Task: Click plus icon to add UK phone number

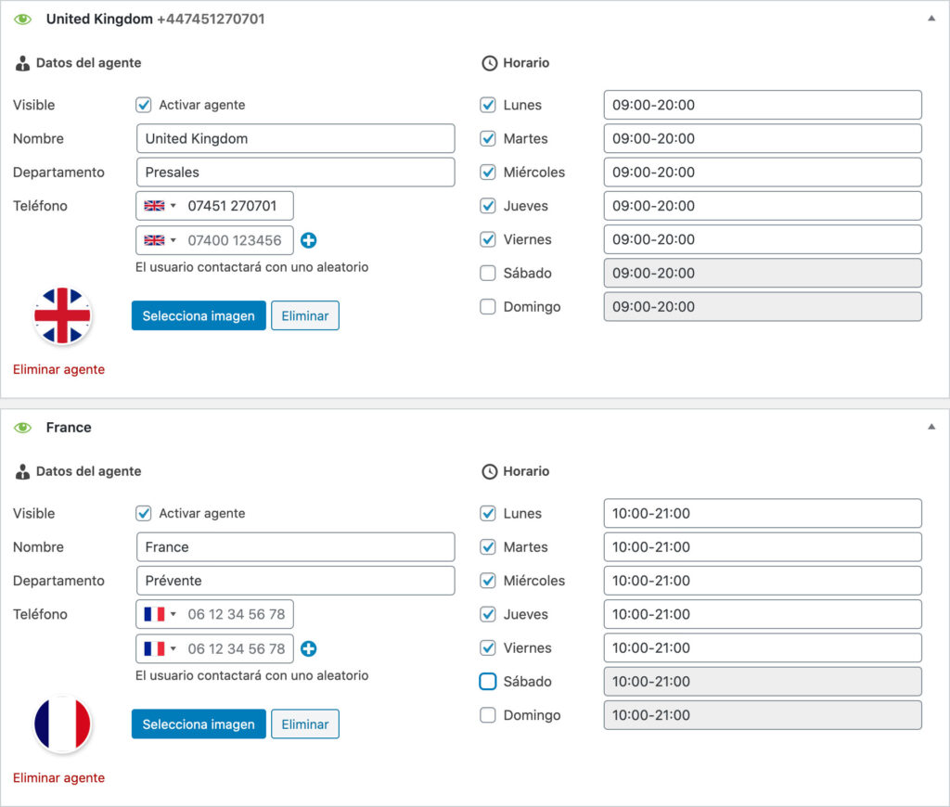Action: click(309, 240)
